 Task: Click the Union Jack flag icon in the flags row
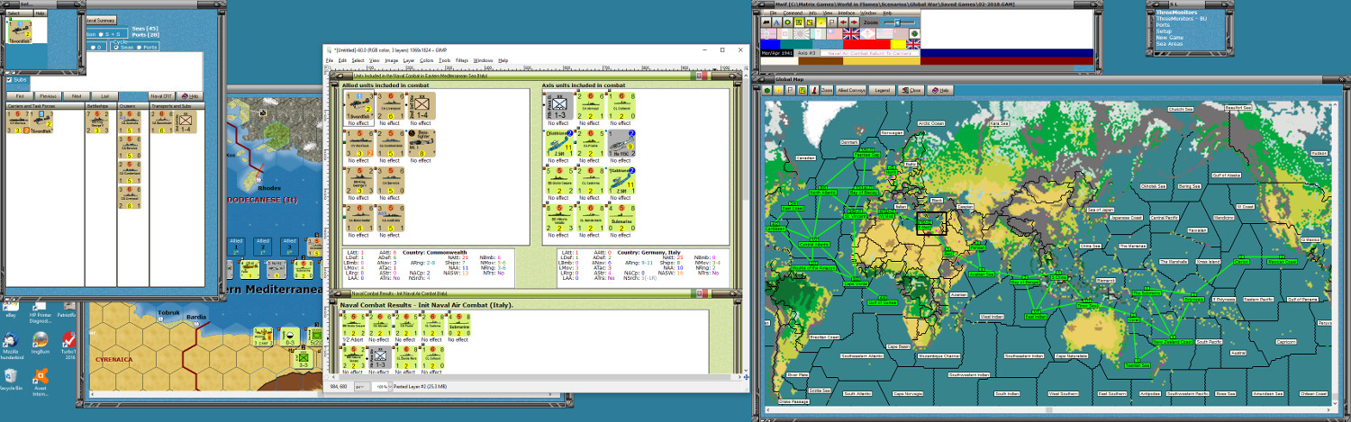[851, 34]
